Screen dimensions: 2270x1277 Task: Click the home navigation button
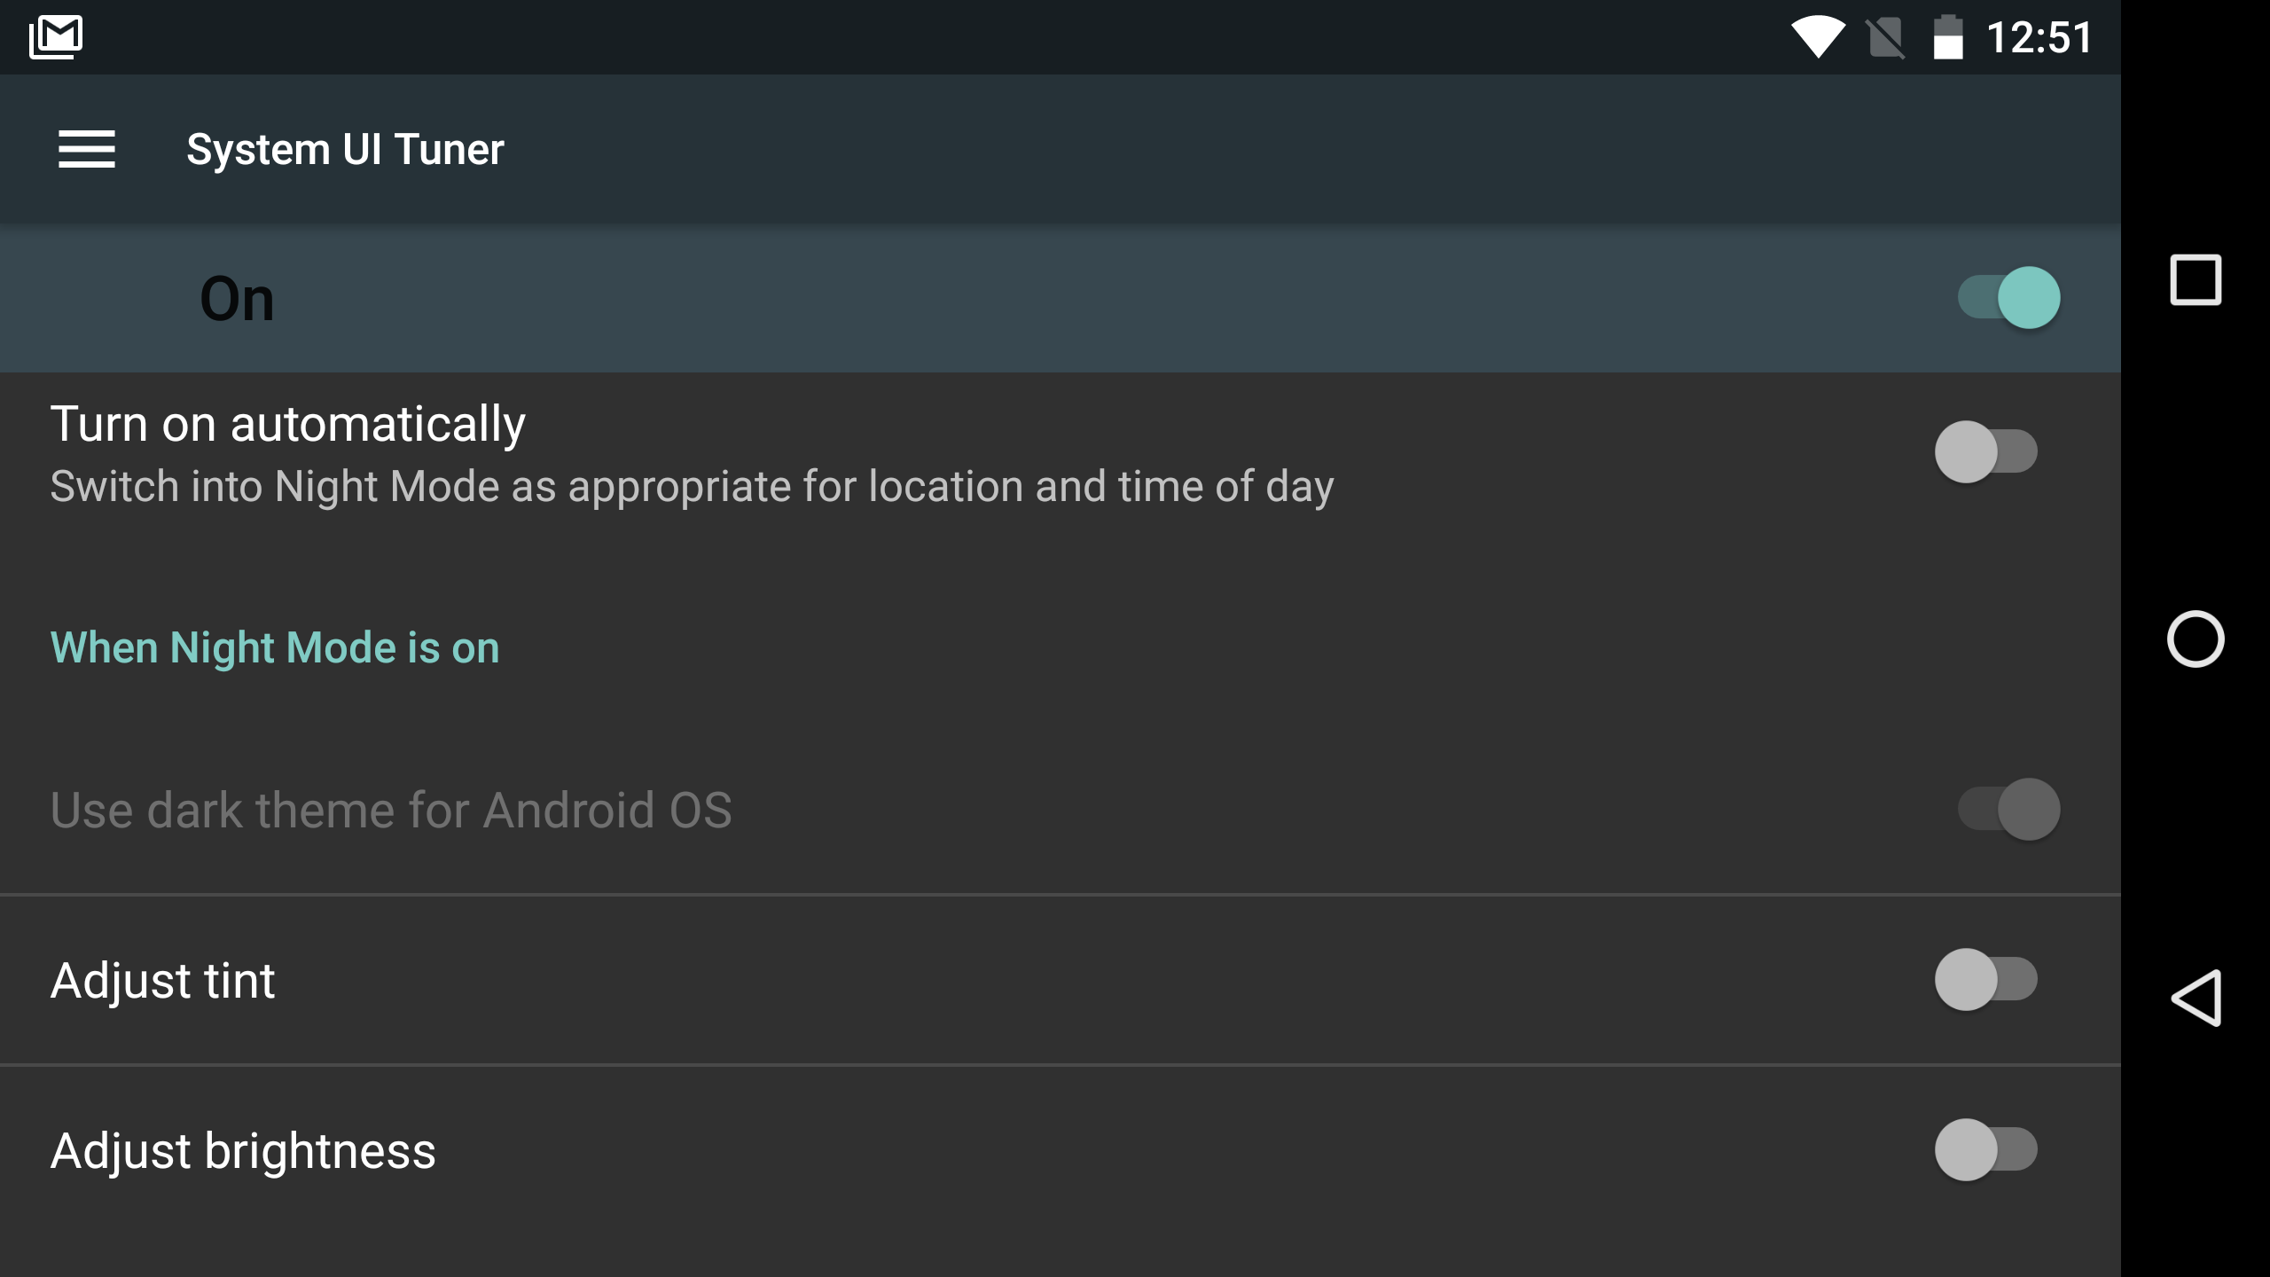[x=2194, y=638]
